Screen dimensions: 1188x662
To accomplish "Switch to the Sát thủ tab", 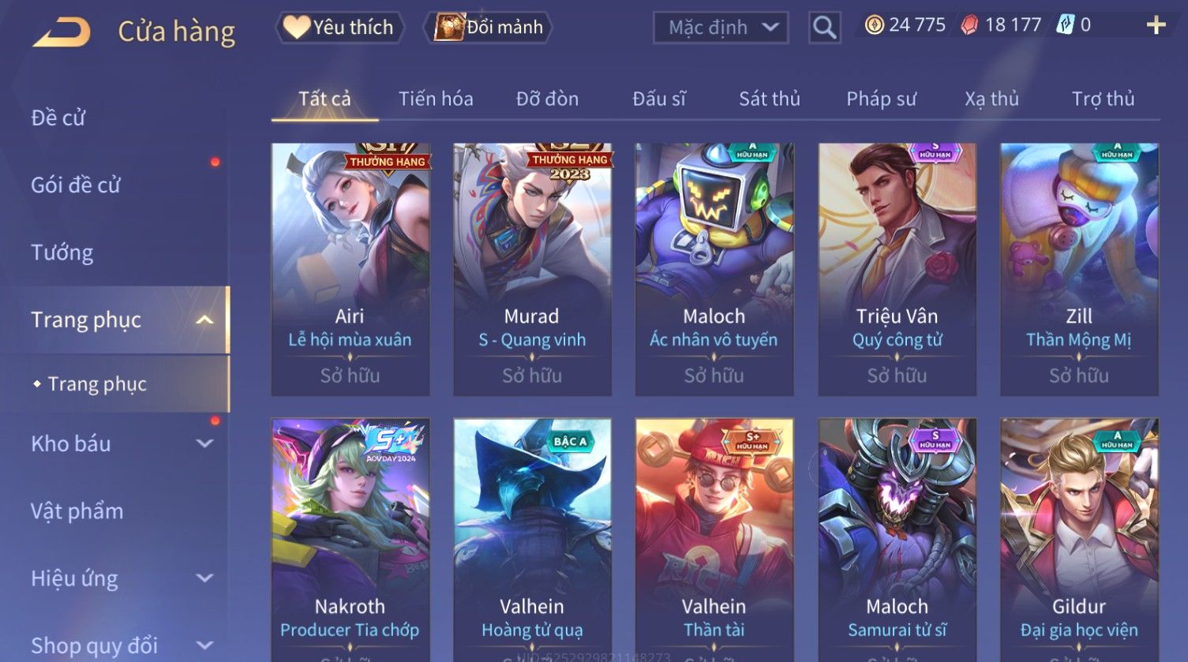I will pyautogui.click(x=770, y=99).
